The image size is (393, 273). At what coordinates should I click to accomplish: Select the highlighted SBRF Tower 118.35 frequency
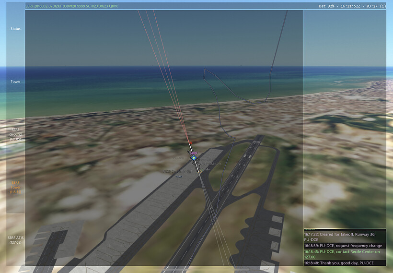pyautogui.click(x=15, y=187)
